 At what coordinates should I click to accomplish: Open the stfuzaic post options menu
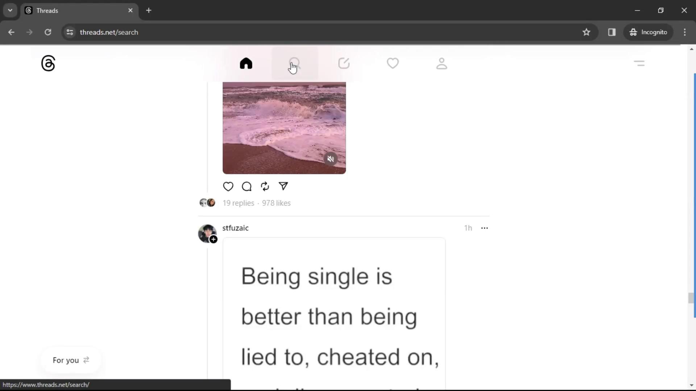coord(485,228)
